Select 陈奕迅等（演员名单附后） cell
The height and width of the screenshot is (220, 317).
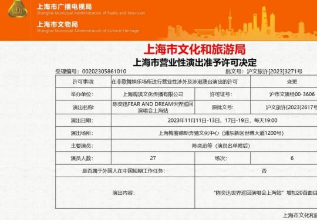(x=214, y=145)
